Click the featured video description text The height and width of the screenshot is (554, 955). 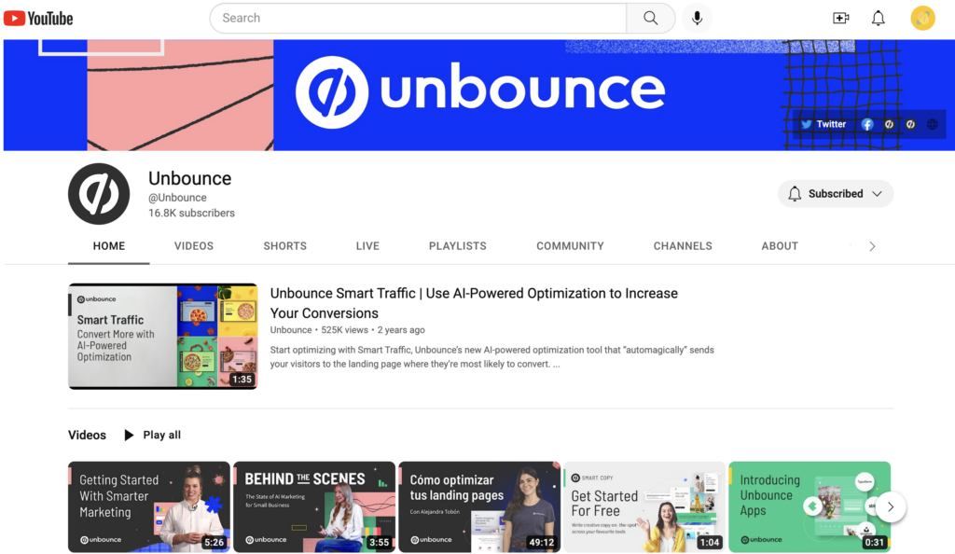(492, 357)
